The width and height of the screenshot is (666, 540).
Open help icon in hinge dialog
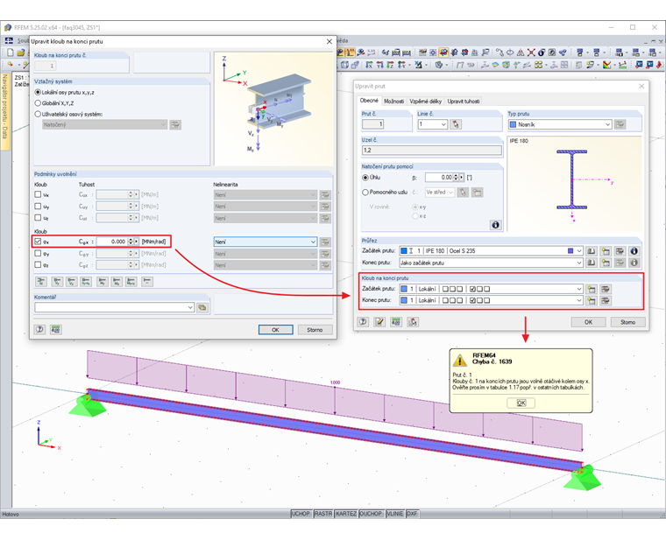coord(40,329)
